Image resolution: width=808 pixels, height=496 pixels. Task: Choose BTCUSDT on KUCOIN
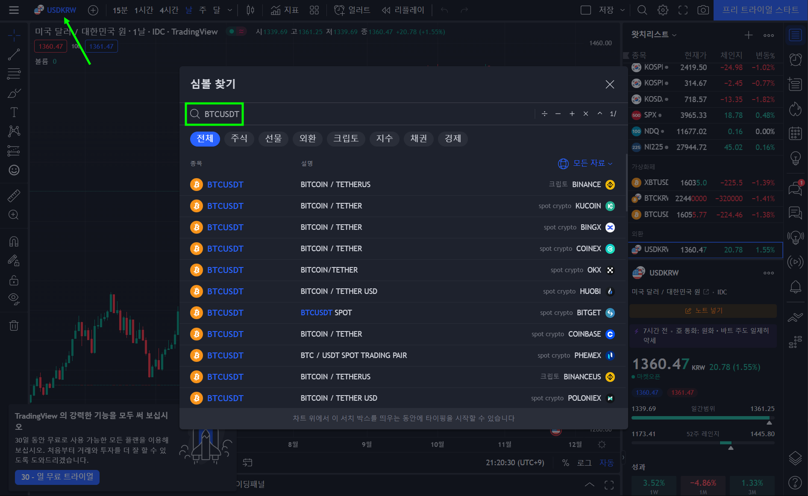403,206
